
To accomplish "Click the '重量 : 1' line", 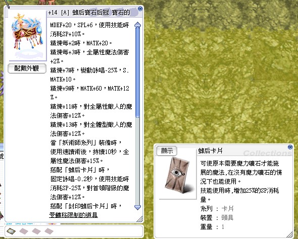I will click(x=212, y=227).
